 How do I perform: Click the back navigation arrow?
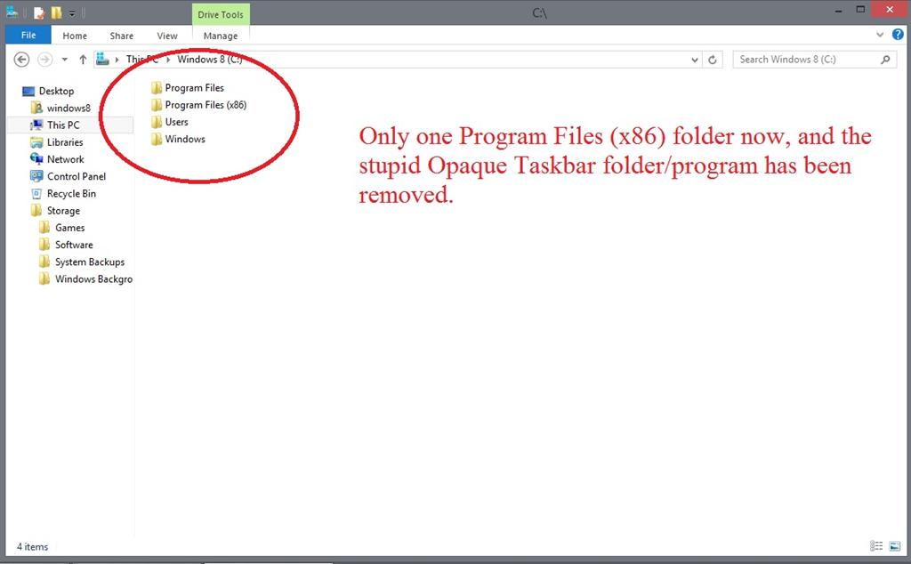pyautogui.click(x=20, y=60)
